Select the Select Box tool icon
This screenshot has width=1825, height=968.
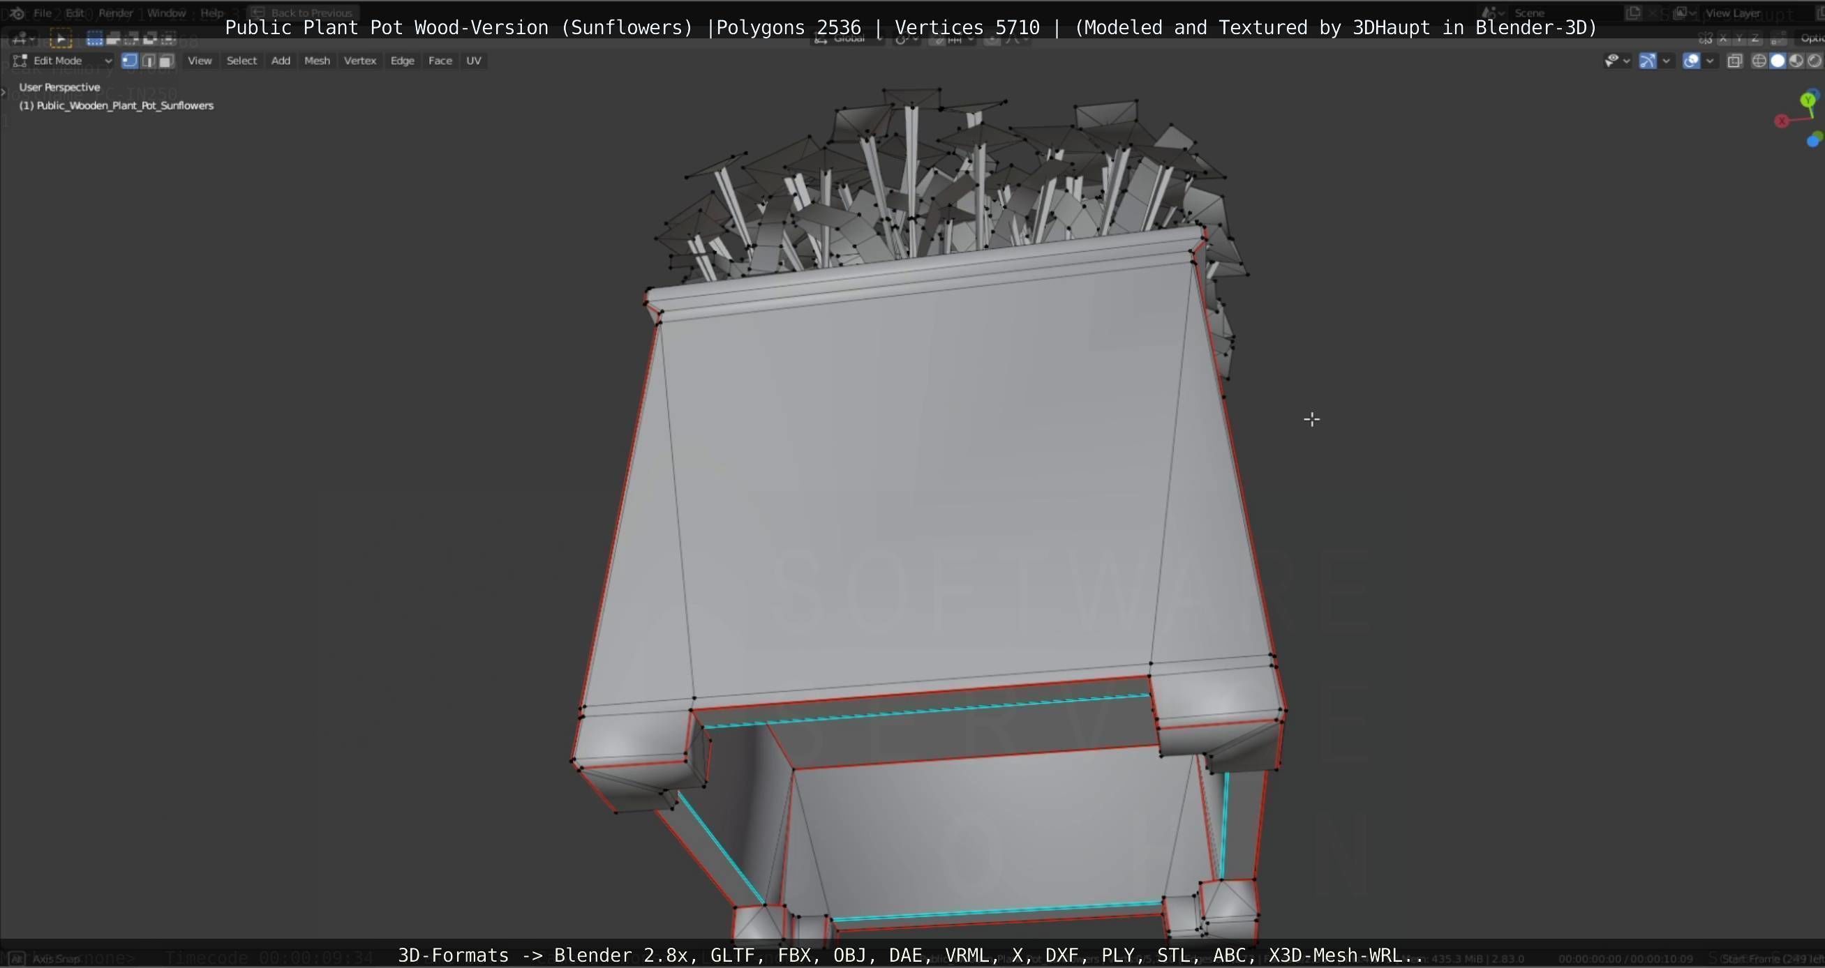(61, 38)
